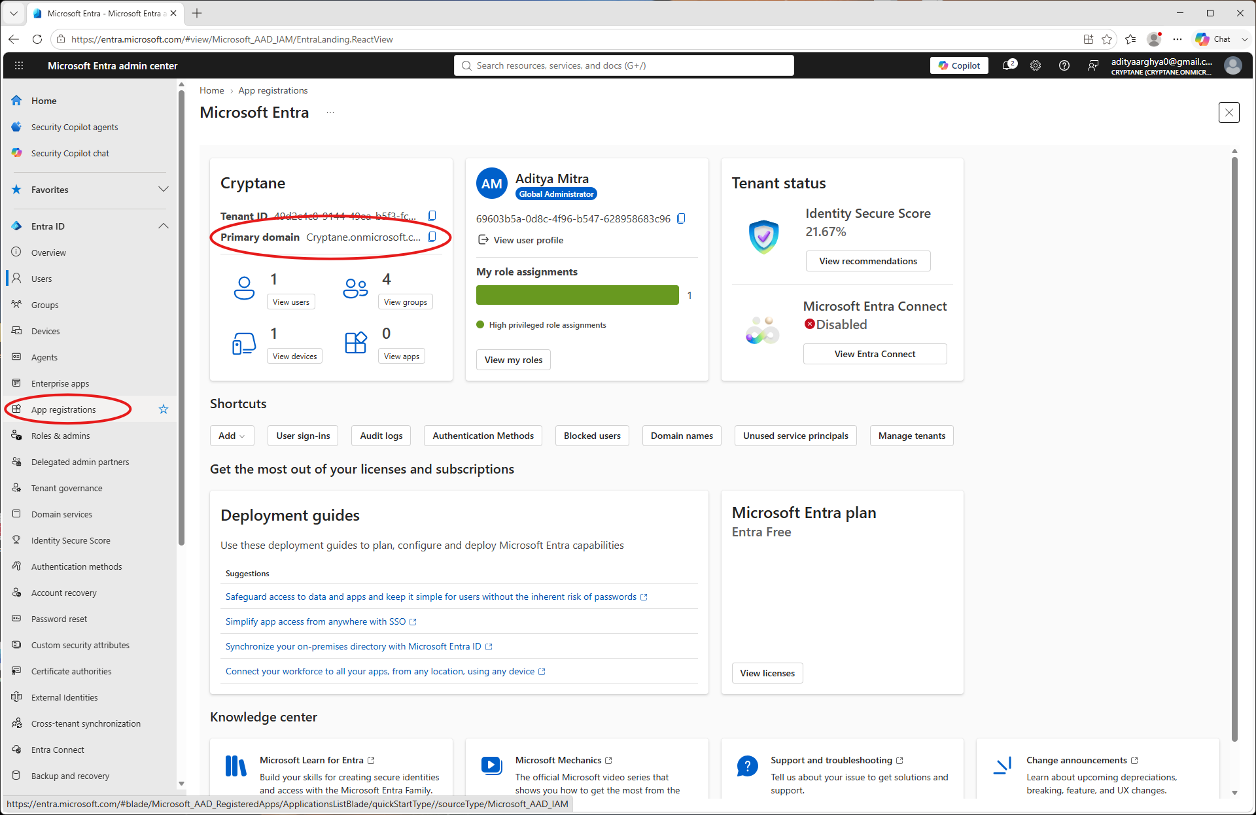Open help question mark icon
Viewport: 1256px width, 815px height.
point(1064,65)
